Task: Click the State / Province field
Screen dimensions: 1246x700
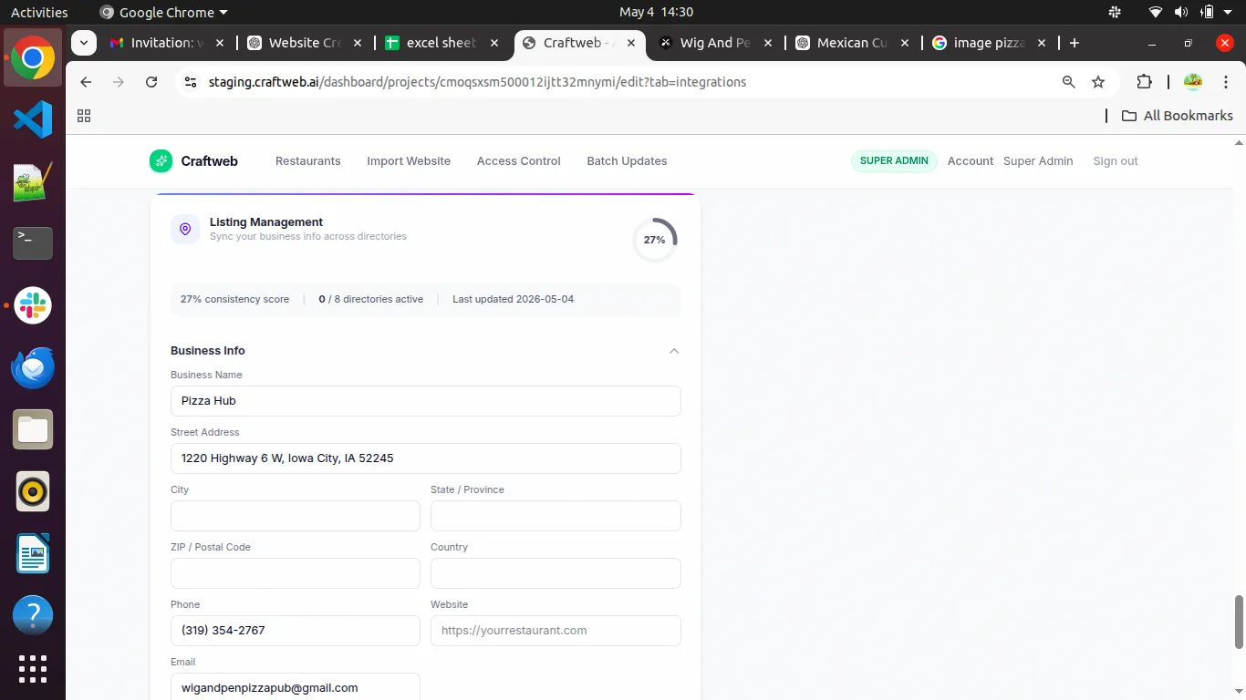Action: pyautogui.click(x=556, y=516)
